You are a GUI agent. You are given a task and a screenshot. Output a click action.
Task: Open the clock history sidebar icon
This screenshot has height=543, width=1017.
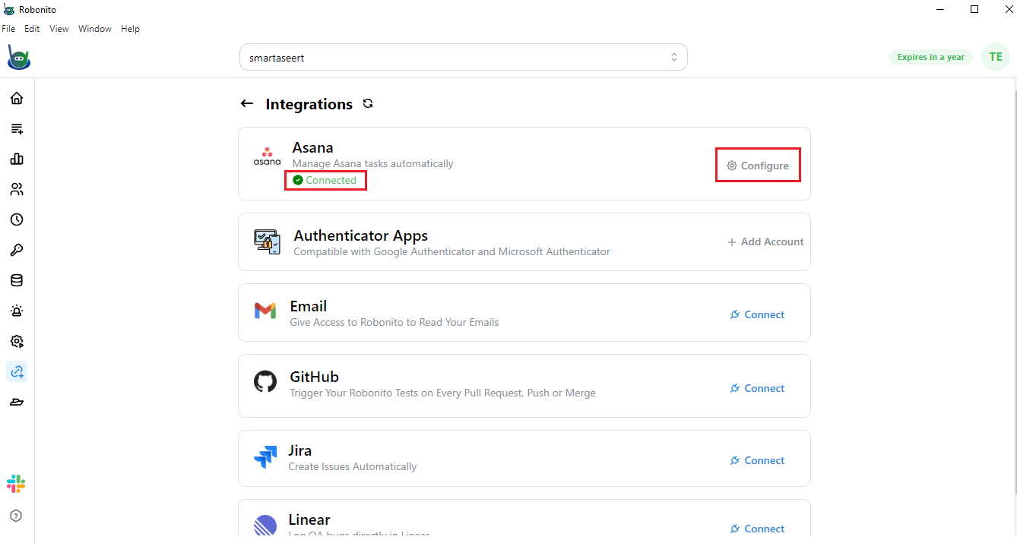click(17, 219)
